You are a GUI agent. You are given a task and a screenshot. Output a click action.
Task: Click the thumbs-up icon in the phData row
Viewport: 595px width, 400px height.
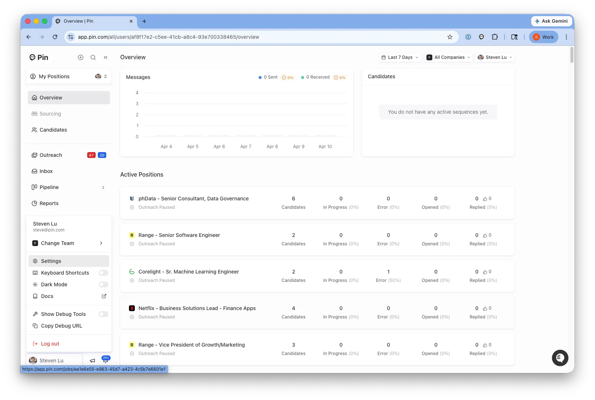click(x=485, y=199)
